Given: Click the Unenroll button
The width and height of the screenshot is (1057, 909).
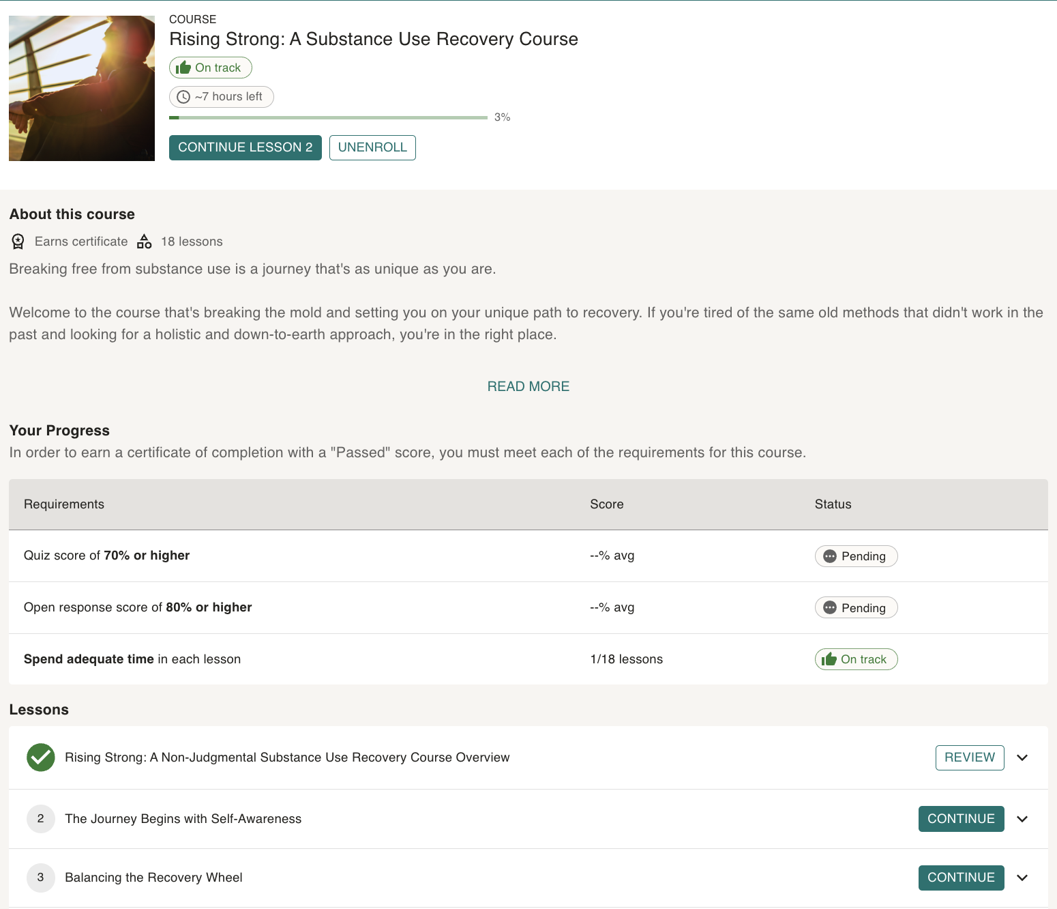Looking at the screenshot, I should (372, 147).
